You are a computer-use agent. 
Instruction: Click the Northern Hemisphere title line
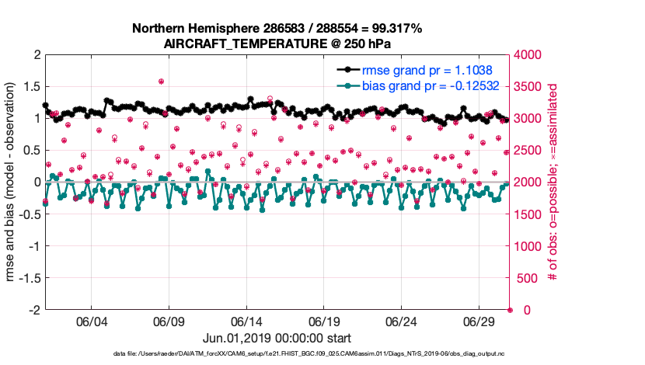click(277, 29)
